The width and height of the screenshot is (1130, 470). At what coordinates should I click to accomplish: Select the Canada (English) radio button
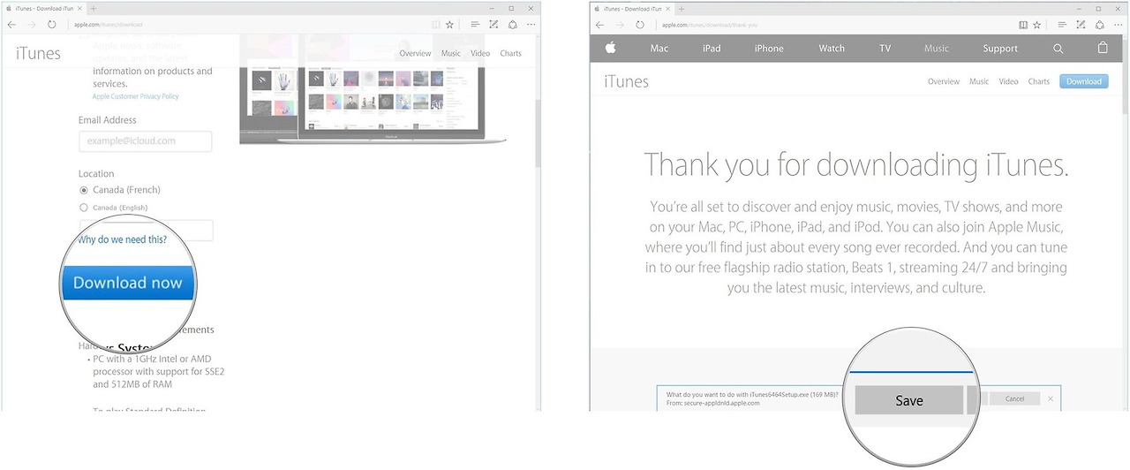click(x=84, y=208)
